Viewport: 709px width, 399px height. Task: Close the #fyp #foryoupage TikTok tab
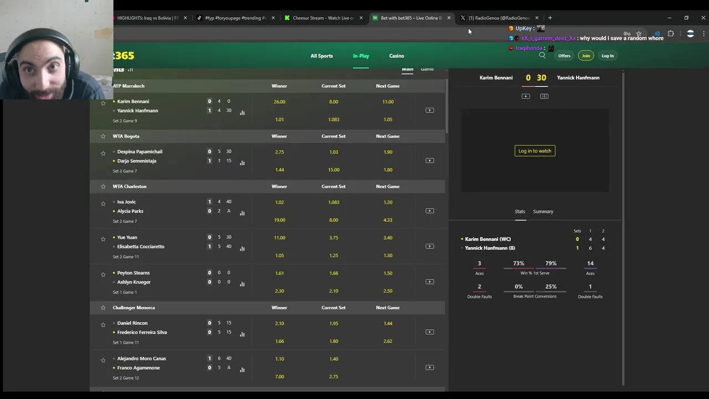click(273, 18)
